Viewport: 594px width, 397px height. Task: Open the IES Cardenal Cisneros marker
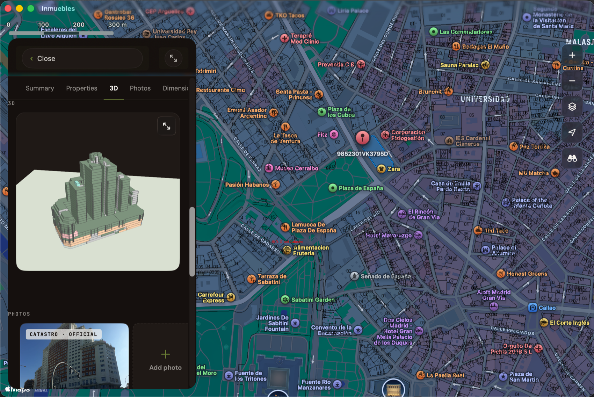click(449, 140)
